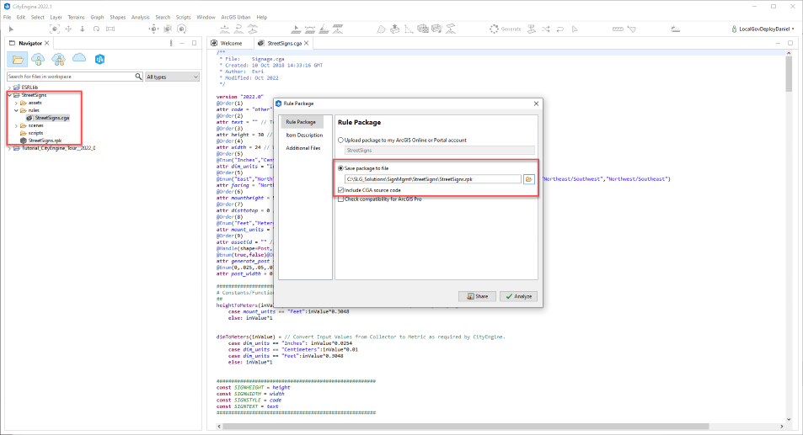This screenshot has height=435, width=803.
Task: Open the File menu
Action: point(8,17)
